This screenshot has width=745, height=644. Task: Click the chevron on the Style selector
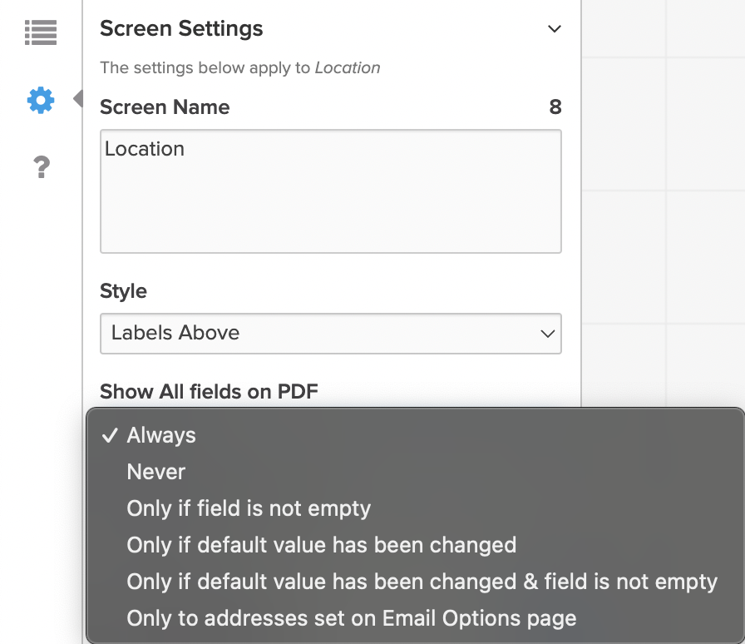[x=547, y=332]
